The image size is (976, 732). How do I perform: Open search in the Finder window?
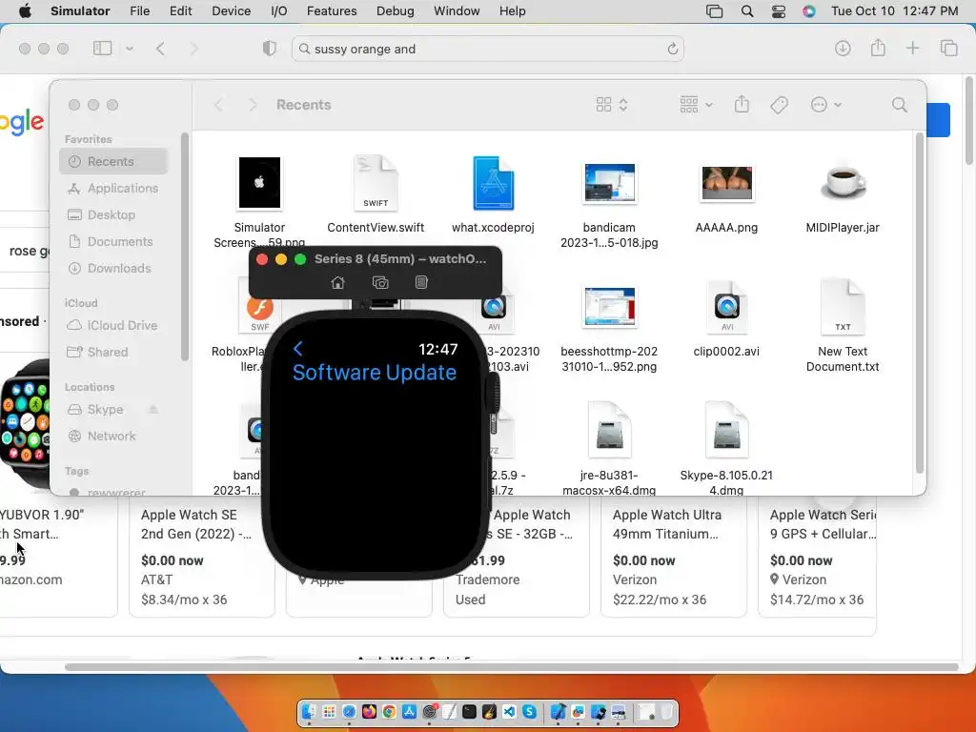[900, 105]
